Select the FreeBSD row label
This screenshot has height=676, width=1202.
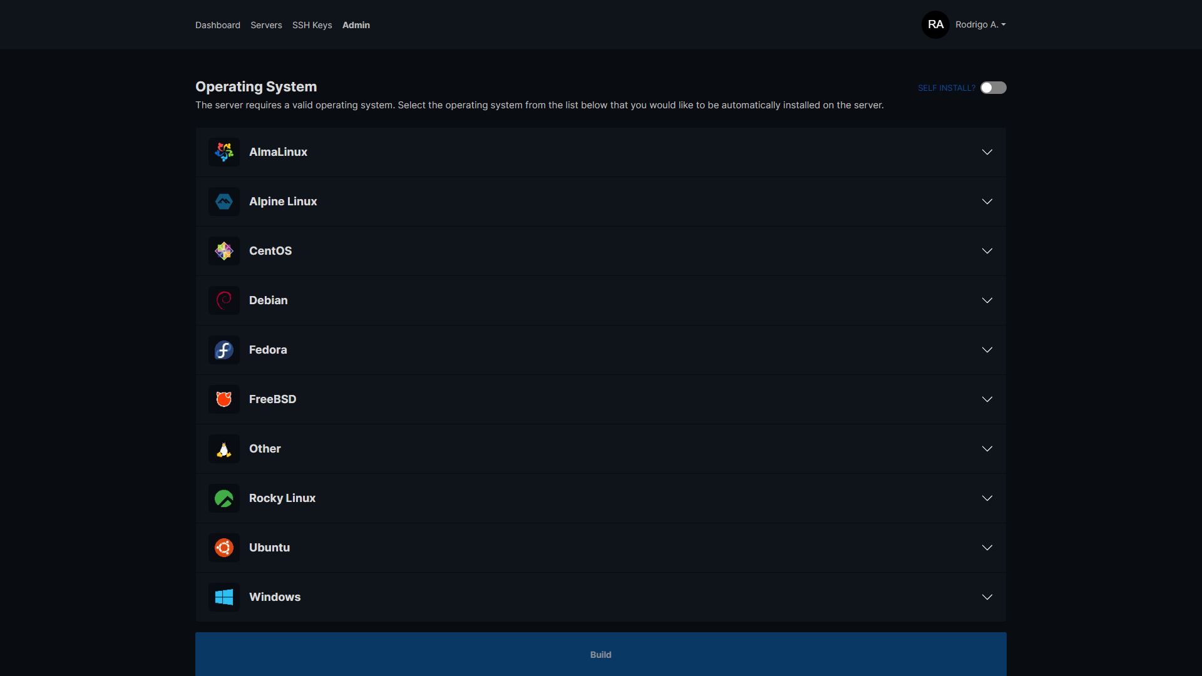click(272, 399)
